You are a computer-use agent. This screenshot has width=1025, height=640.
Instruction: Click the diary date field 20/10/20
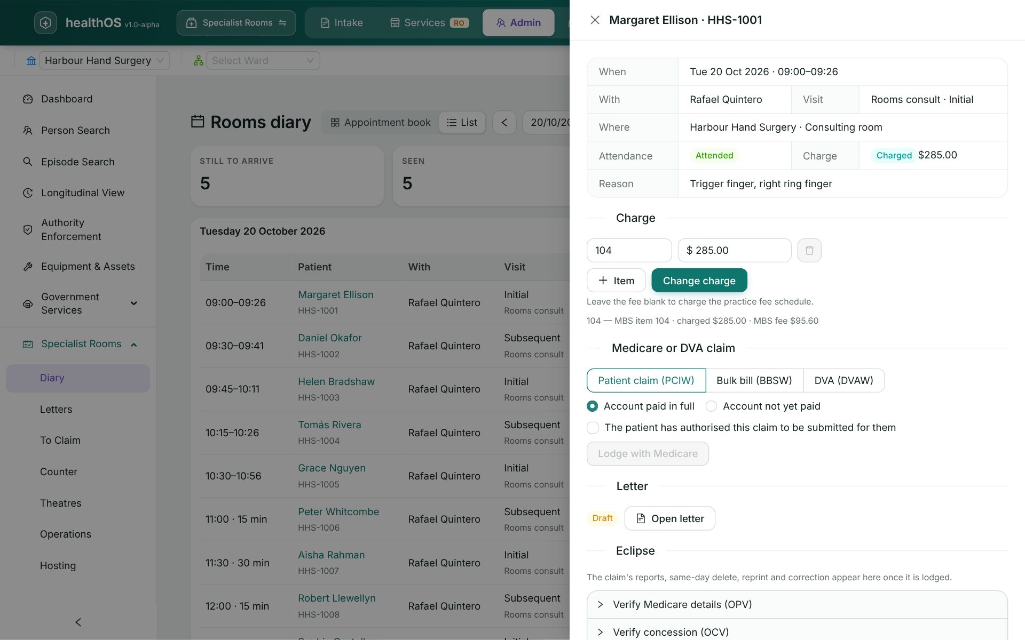pos(547,123)
